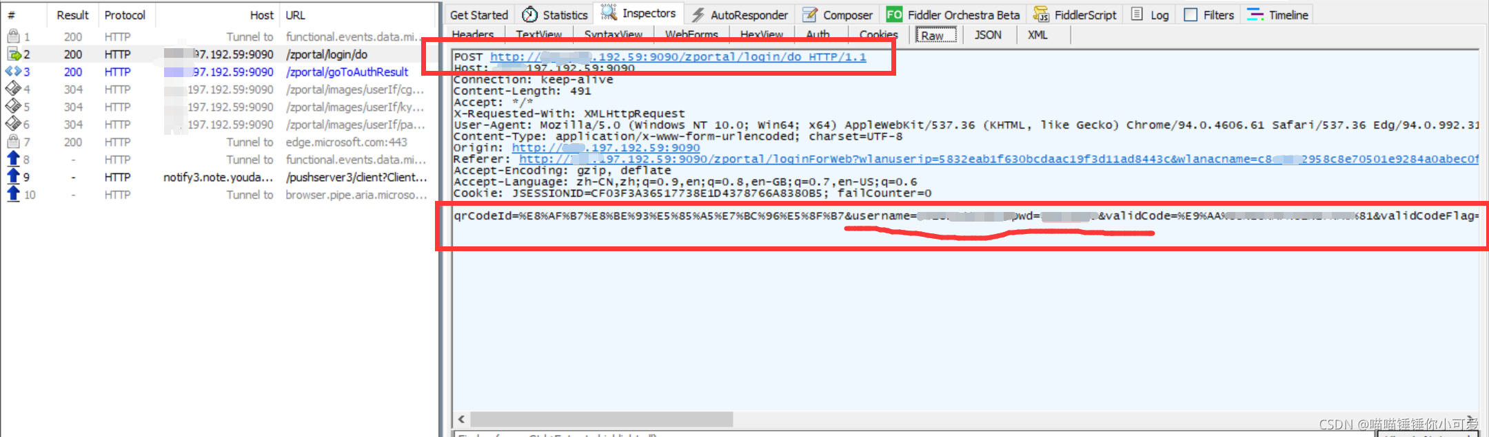This screenshot has height=437, width=1489.
Task: Open the Composer pencil icon tab
Action: (x=810, y=14)
